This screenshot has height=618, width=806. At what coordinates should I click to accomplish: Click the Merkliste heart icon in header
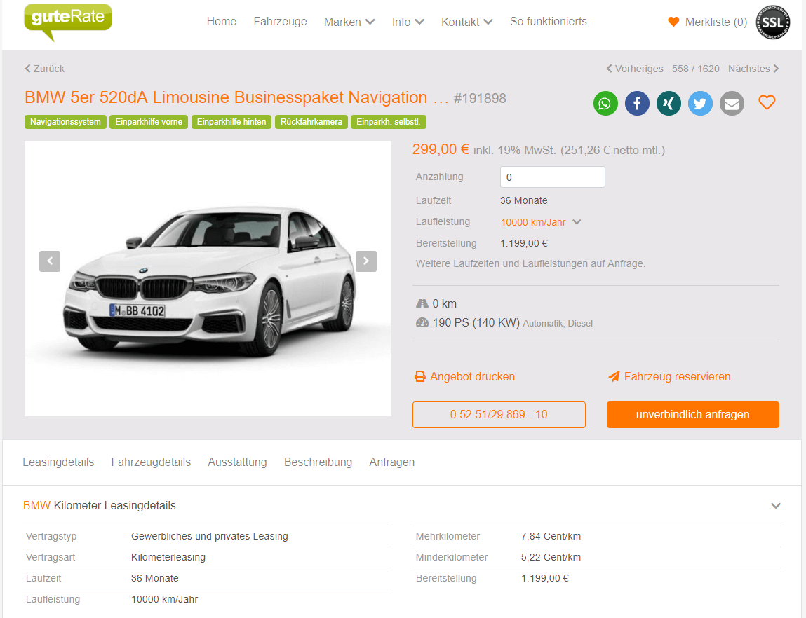point(673,22)
